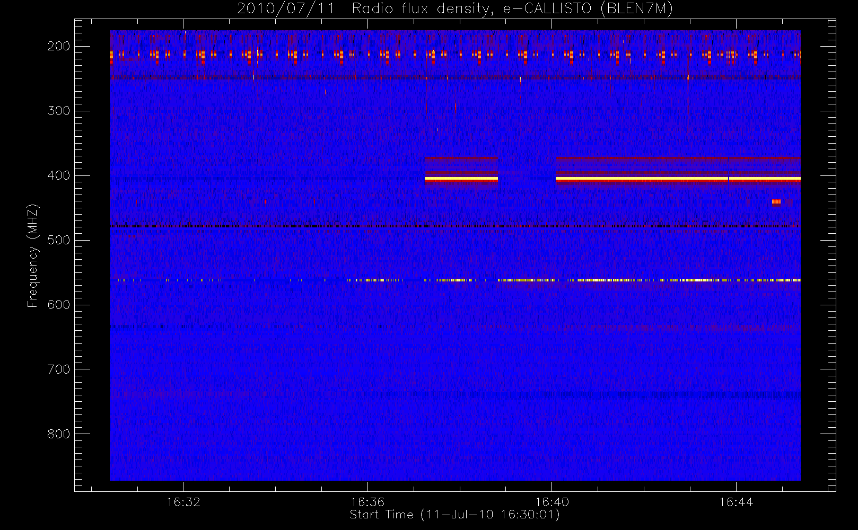
Task: Click the yellow dashed line near 560 MHz
Action: click(459, 280)
